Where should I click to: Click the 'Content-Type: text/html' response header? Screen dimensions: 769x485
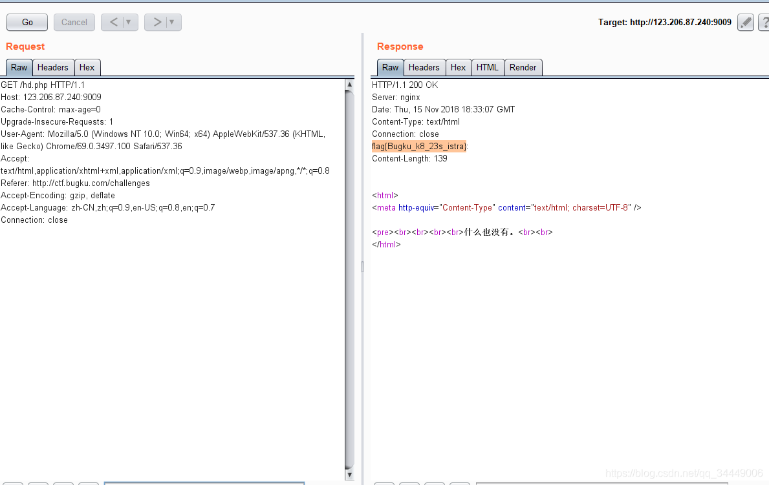(x=416, y=121)
